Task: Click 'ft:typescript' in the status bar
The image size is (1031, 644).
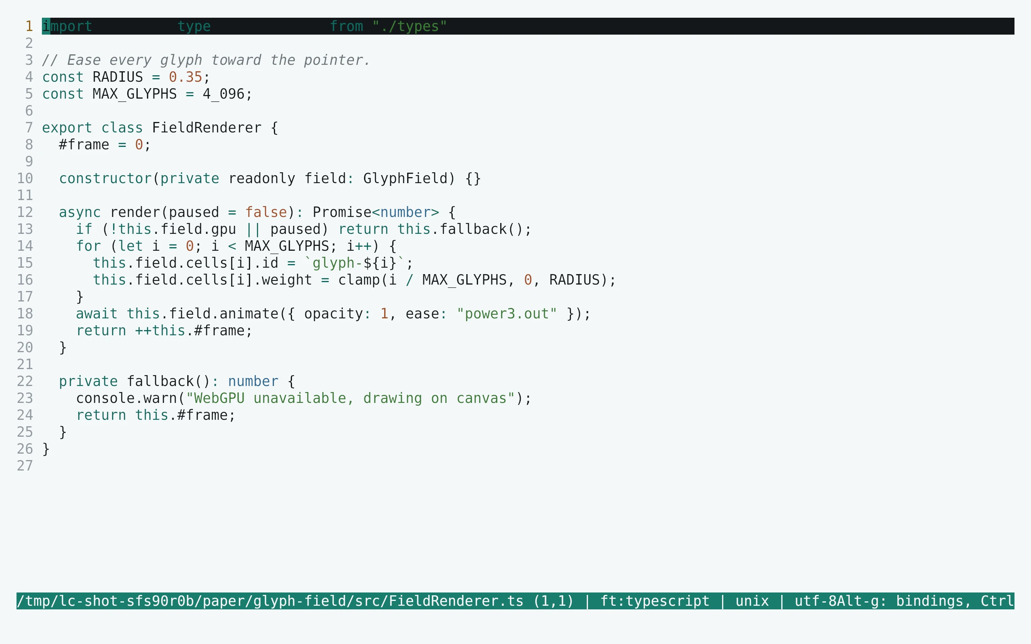Action: click(x=655, y=601)
